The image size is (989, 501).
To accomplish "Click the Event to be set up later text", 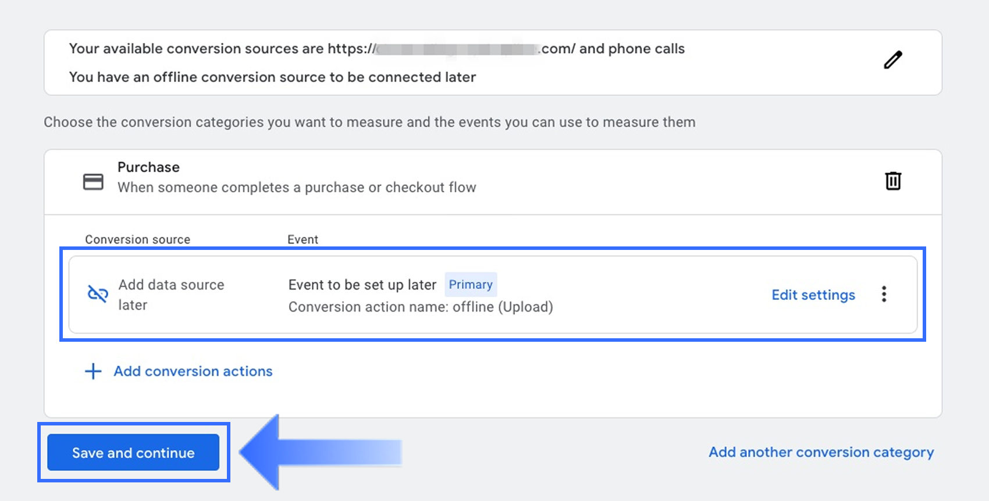I will [x=362, y=285].
